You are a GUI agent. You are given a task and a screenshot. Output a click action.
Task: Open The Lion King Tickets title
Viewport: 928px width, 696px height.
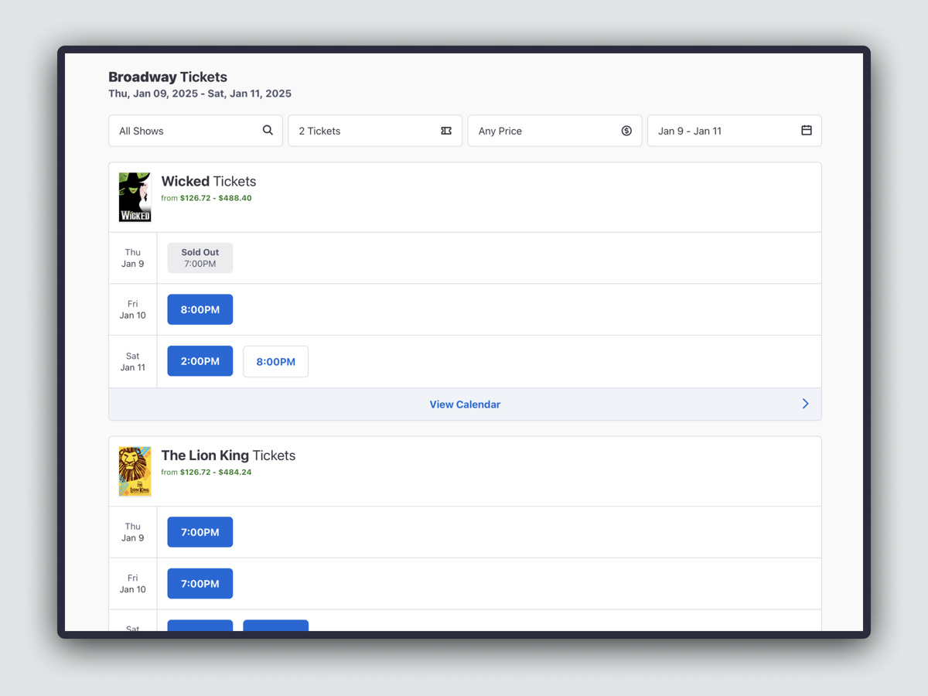click(x=228, y=455)
